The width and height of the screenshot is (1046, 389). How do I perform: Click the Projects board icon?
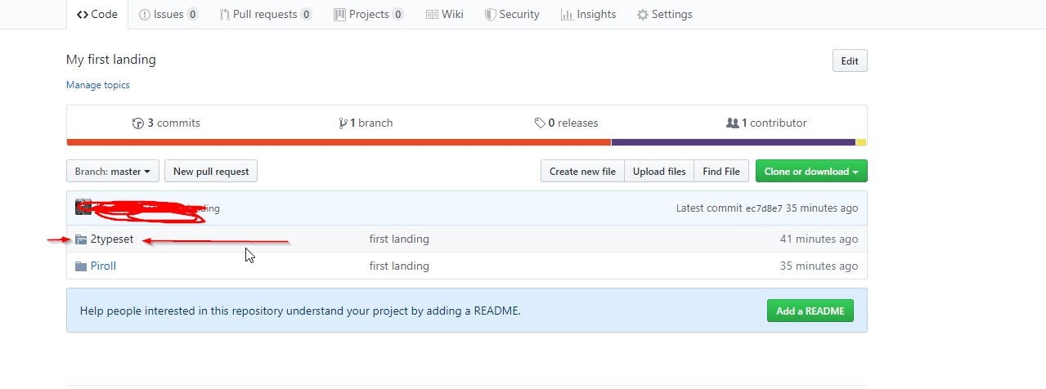point(339,15)
